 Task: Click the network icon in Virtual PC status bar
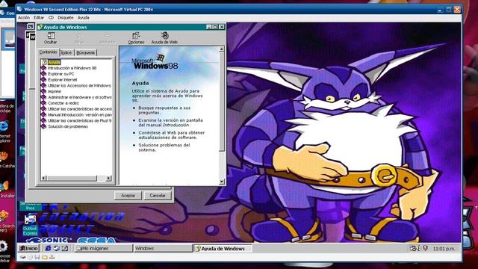52,257
